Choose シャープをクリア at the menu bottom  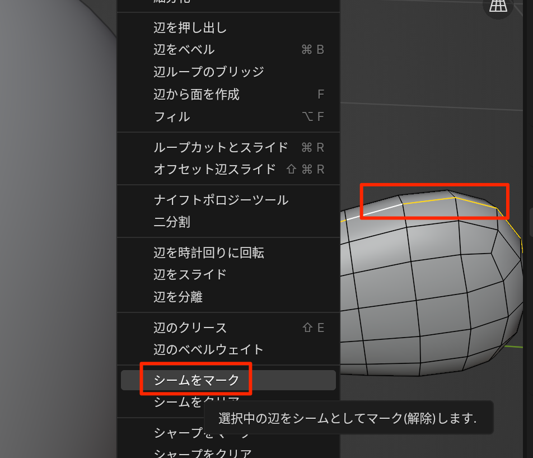point(202,453)
